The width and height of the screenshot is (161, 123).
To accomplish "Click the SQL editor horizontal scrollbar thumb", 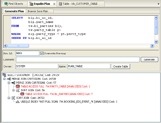I will coord(18,46).
